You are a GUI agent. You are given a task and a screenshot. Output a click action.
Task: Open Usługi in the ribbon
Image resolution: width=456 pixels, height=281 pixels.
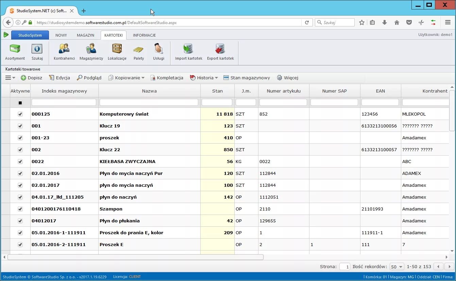(x=158, y=52)
